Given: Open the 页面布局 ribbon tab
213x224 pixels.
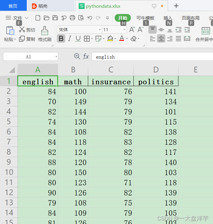Looking at the screenshot, I should (x=190, y=18).
